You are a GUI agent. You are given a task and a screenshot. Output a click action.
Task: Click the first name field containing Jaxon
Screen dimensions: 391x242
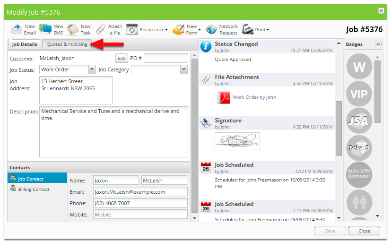116,180
